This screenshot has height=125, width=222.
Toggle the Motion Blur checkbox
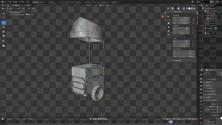pos(206,94)
